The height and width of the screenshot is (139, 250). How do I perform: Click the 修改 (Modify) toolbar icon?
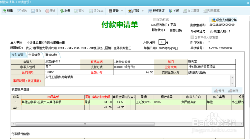click(x=19, y=11)
